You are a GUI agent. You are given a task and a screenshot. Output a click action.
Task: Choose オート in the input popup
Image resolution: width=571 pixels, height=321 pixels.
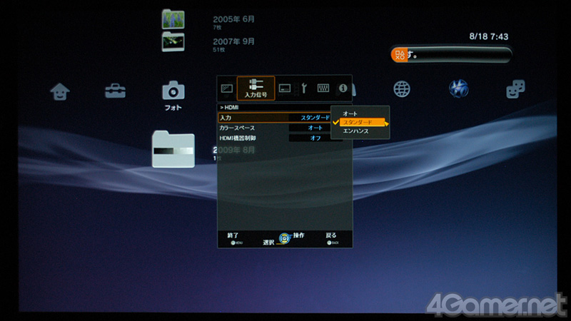point(350,113)
